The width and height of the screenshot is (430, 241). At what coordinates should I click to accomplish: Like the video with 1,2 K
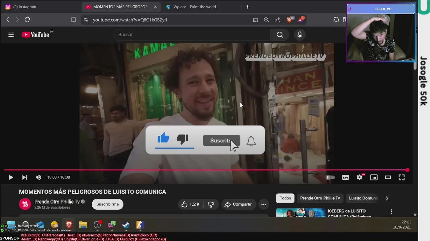(x=190, y=204)
